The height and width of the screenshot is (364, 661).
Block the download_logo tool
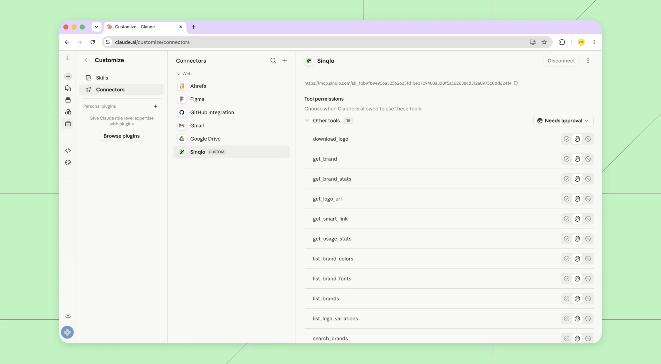click(x=588, y=139)
